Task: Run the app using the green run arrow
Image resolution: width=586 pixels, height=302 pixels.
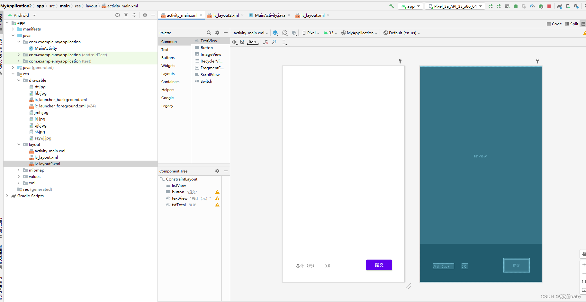Action: [491, 6]
